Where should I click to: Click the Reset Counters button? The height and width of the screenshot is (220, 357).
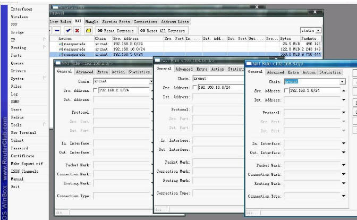coord(116,31)
